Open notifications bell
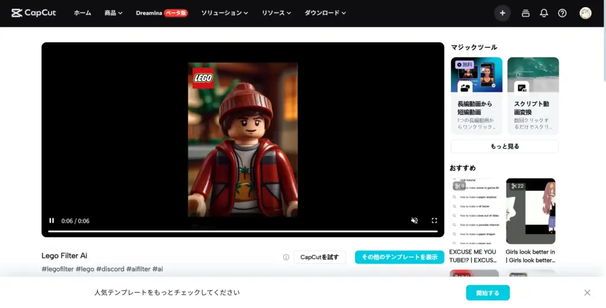 point(544,13)
